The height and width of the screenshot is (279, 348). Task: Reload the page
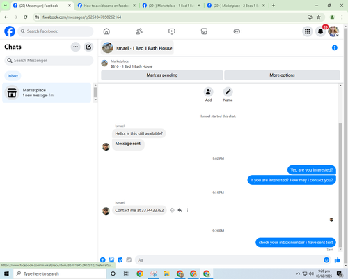pos(26,17)
